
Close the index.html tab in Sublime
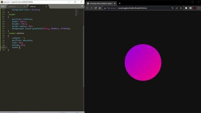[24, 6]
